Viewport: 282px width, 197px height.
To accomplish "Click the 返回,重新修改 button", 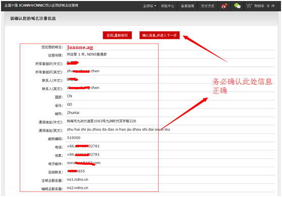I will pos(117,35).
